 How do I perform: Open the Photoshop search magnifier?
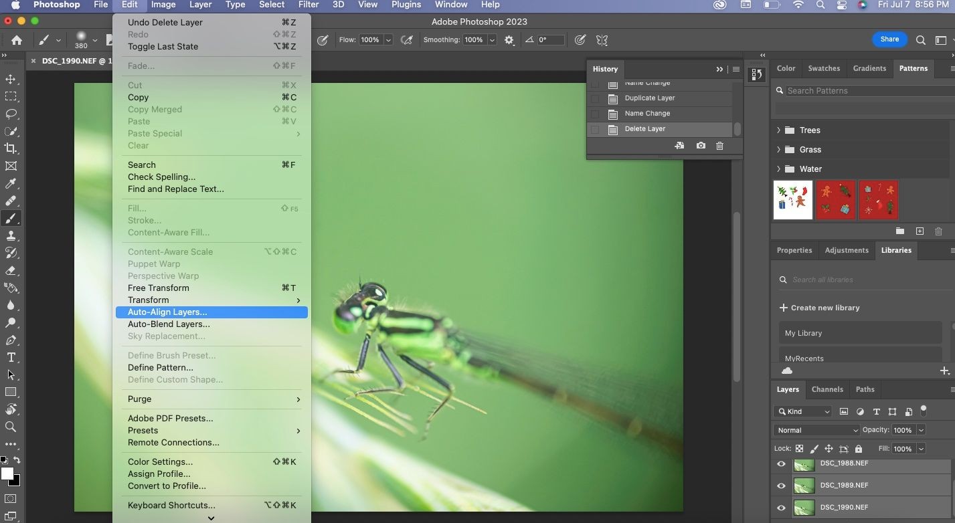coord(921,40)
